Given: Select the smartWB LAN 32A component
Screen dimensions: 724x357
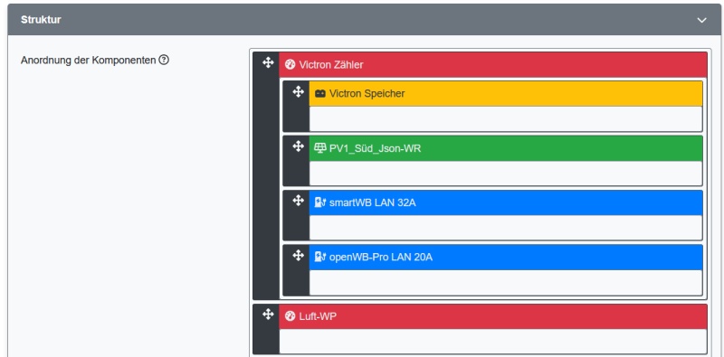Looking at the screenshot, I should tap(506, 203).
